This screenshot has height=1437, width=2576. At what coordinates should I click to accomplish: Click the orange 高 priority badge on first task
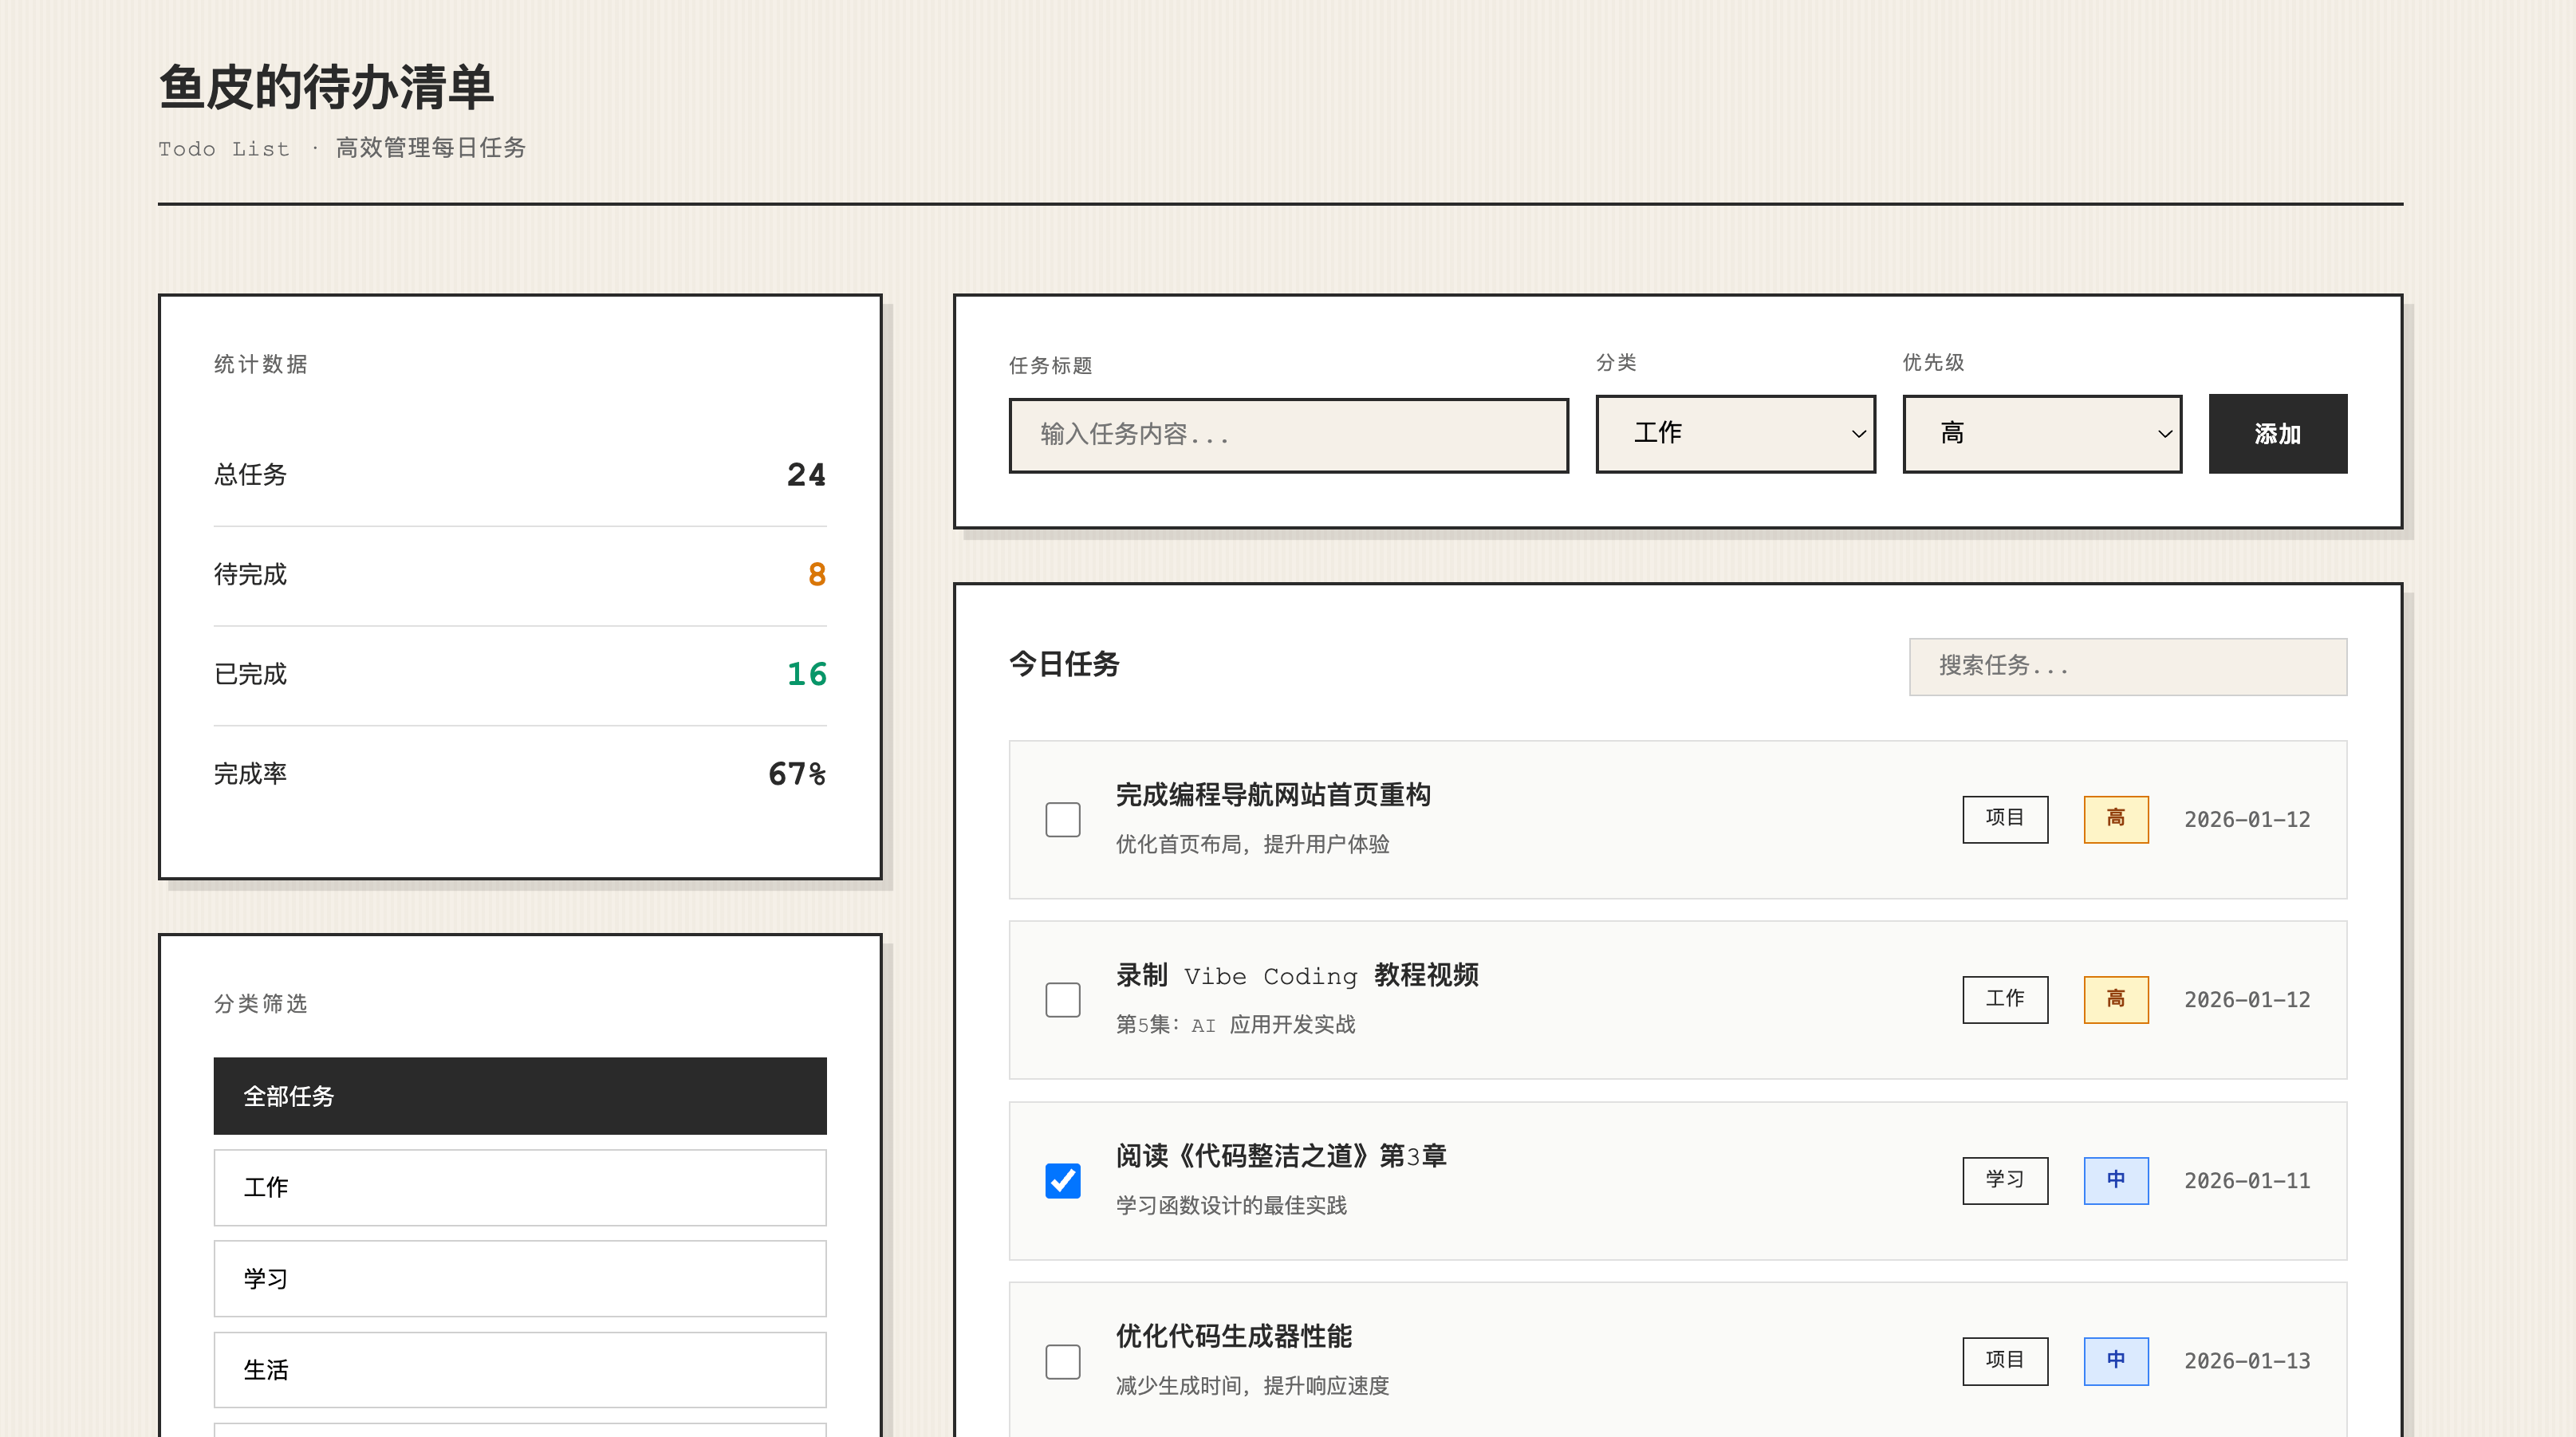coord(2115,819)
